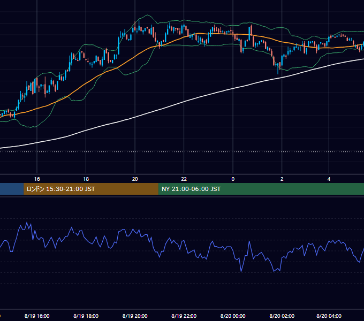
Task: Select the NY 21:00-06:00 JST session band
Action: (261, 189)
